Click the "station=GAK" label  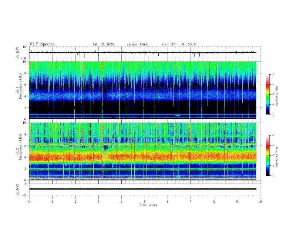click(x=137, y=44)
